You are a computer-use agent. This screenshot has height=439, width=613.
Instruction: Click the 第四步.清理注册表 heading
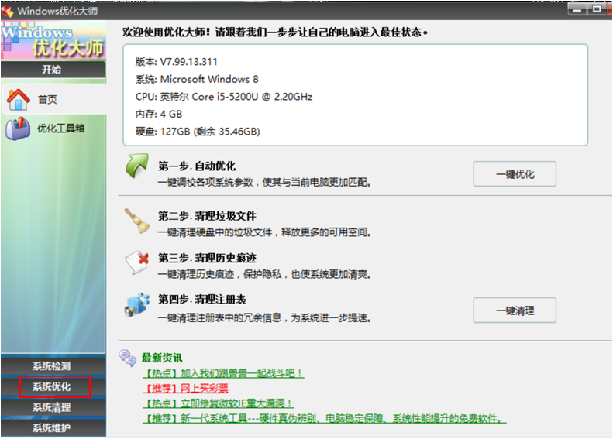tap(201, 300)
